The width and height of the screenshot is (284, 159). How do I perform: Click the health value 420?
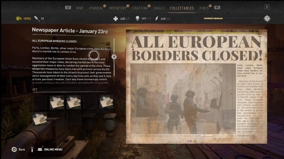tap(122, 18)
